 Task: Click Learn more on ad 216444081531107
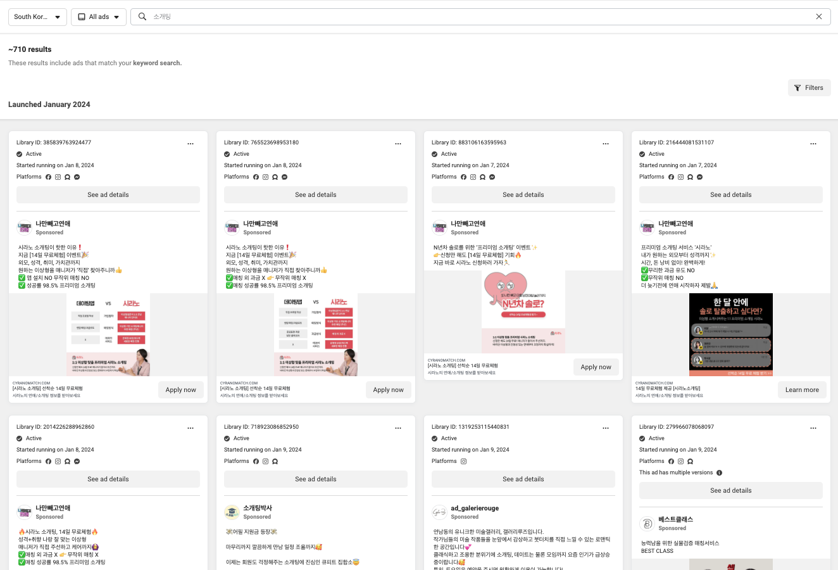coord(802,390)
